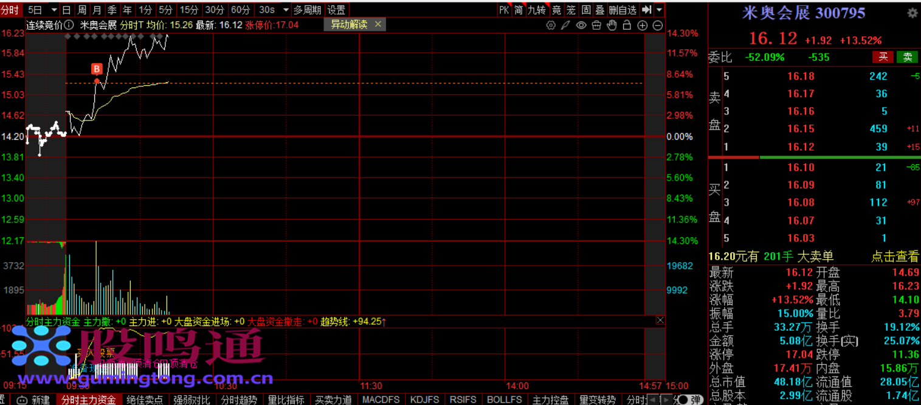Click the 竞 auction button

click(556, 10)
